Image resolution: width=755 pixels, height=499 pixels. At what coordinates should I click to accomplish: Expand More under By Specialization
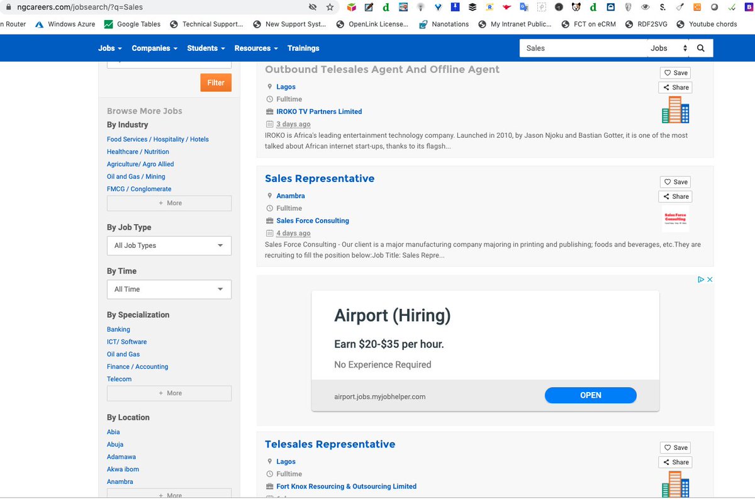coord(169,393)
